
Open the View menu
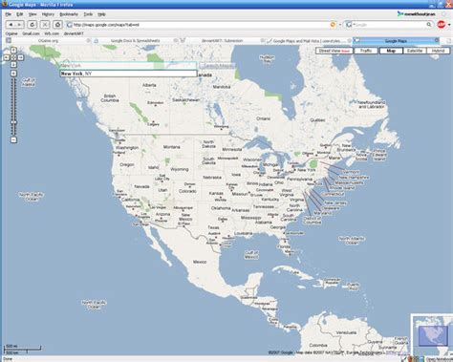pyautogui.click(x=32, y=14)
